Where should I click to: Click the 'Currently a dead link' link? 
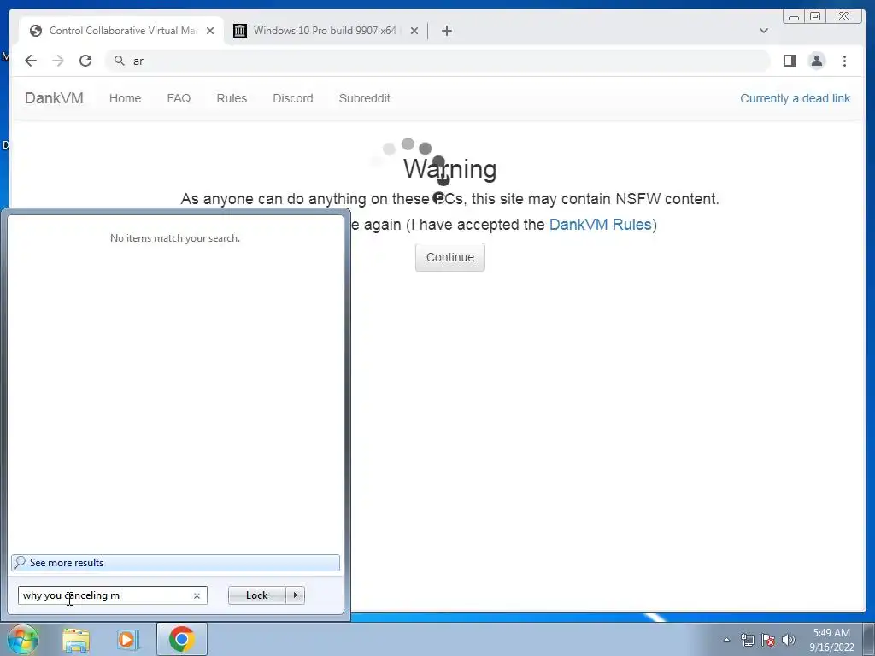795,98
